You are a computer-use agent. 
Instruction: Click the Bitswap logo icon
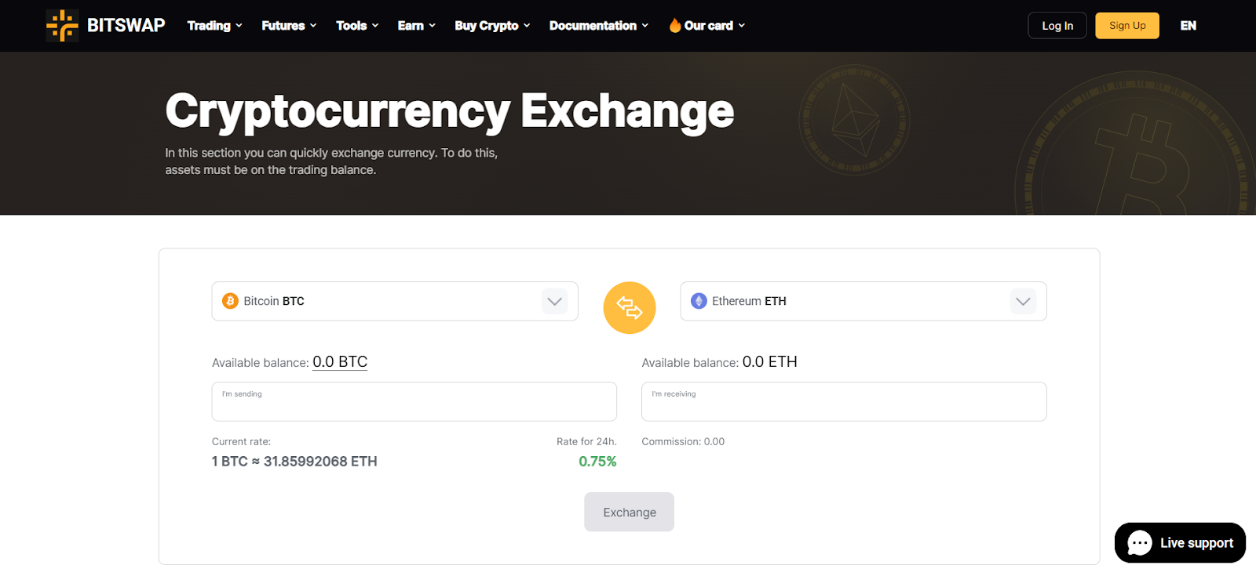point(62,26)
